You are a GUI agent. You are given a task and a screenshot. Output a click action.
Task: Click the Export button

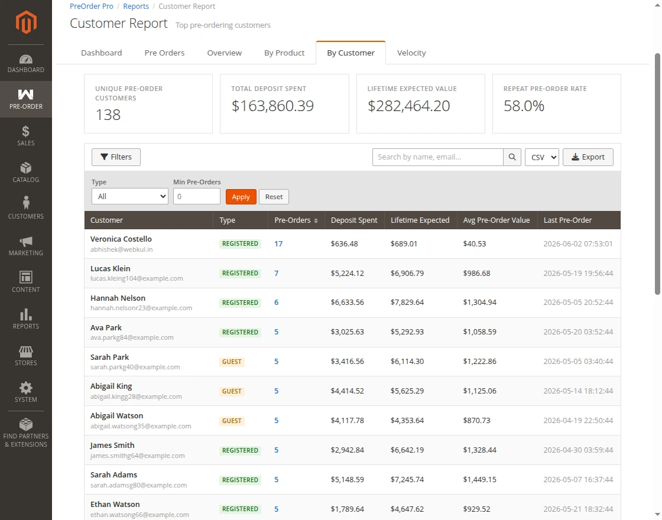click(x=588, y=157)
